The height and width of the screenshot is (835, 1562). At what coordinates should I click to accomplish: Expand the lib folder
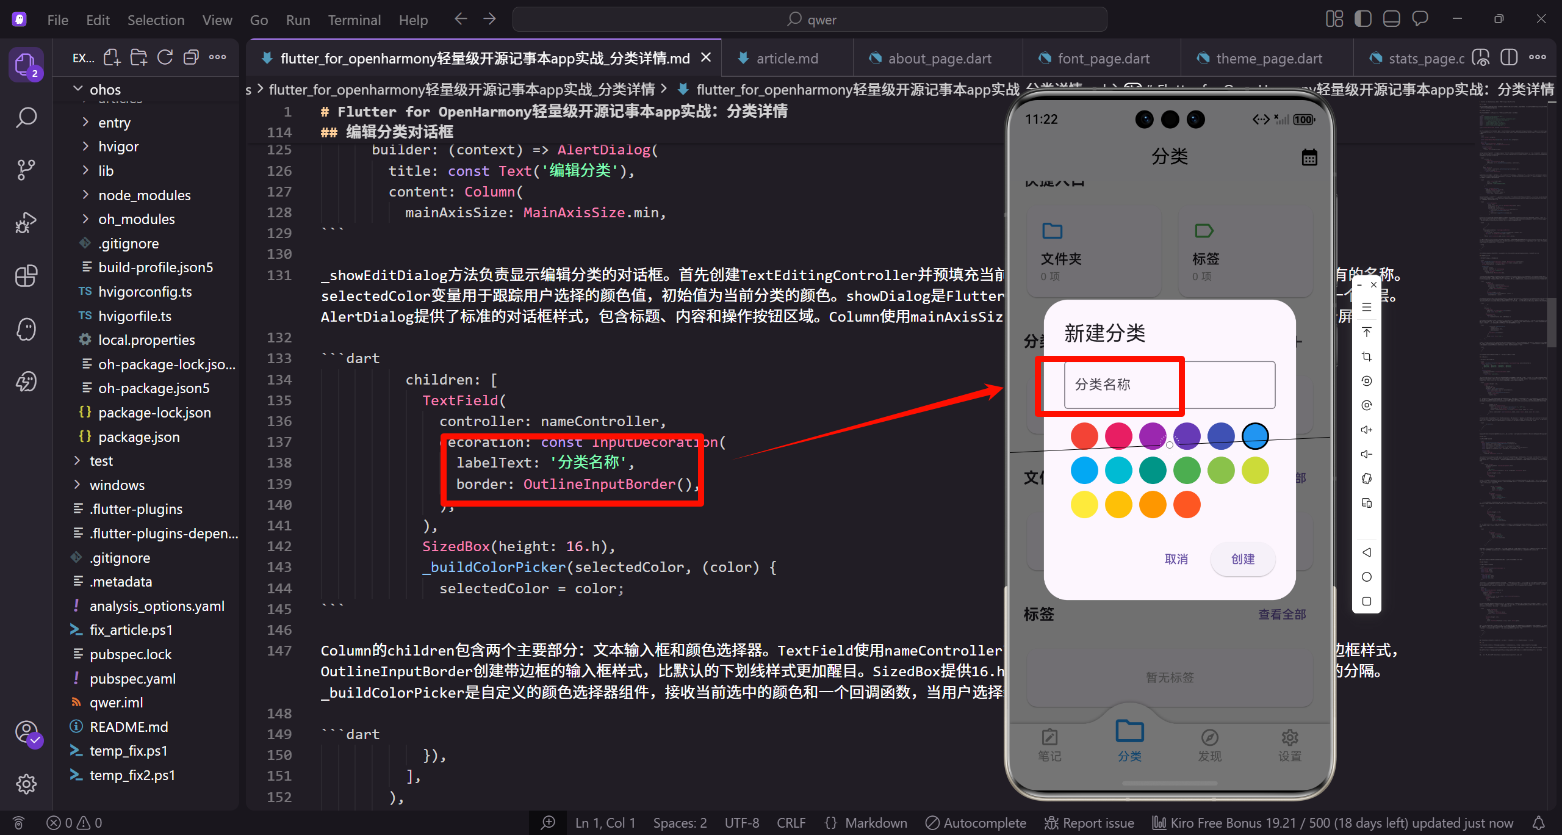pos(106,171)
